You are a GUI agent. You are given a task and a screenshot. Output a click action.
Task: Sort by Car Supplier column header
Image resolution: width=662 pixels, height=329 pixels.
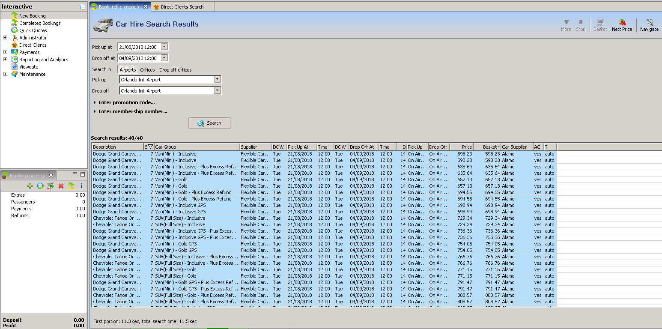517,147
